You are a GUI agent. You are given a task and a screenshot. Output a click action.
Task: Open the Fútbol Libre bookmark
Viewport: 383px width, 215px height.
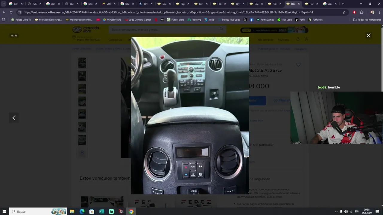176,20
